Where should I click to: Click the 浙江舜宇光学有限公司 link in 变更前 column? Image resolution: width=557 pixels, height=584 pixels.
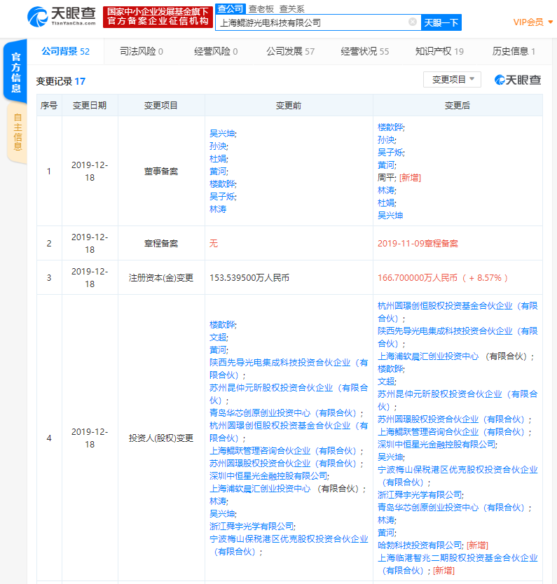[252, 526]
